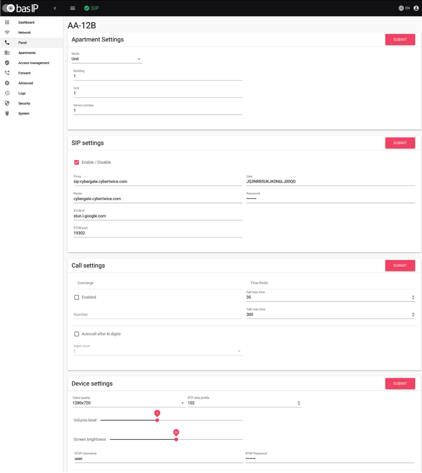Uncheck the SIP Enable / Disable checkbox
This screenshot has width=422, height=473.
pos(77,162)
